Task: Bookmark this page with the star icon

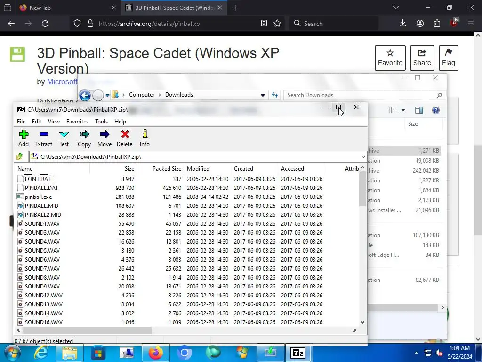Action: [277, 24]
